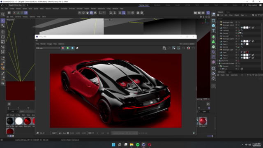
Task: Toggle blue channel in V-Ray VFB
Action: point(72,48)
